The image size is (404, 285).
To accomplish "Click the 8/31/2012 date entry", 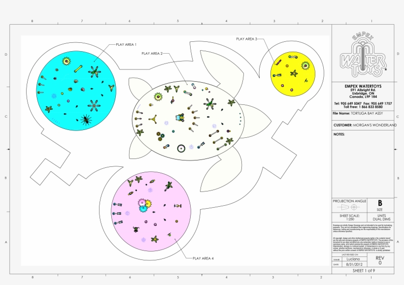I will click(354, 264).
